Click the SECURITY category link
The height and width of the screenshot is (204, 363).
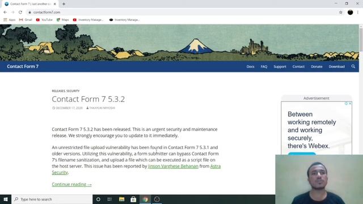73,91
